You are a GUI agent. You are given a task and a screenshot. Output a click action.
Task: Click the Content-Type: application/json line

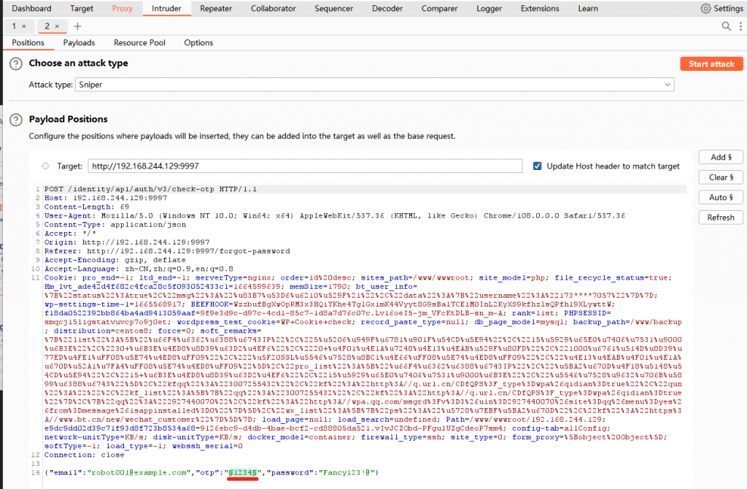point(115,225)
